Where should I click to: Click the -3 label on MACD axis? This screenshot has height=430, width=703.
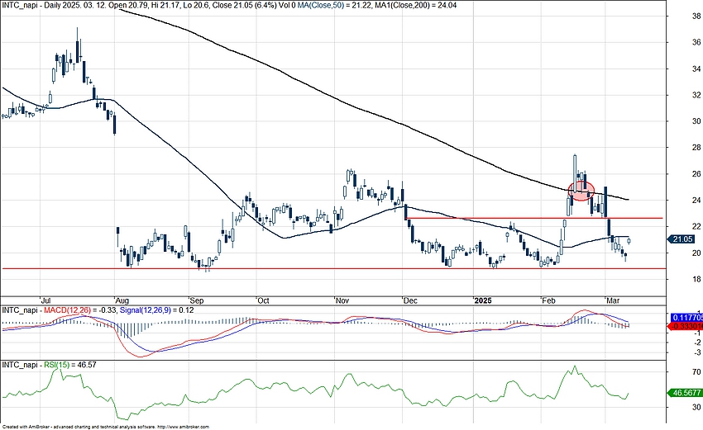tap(696, 353)
